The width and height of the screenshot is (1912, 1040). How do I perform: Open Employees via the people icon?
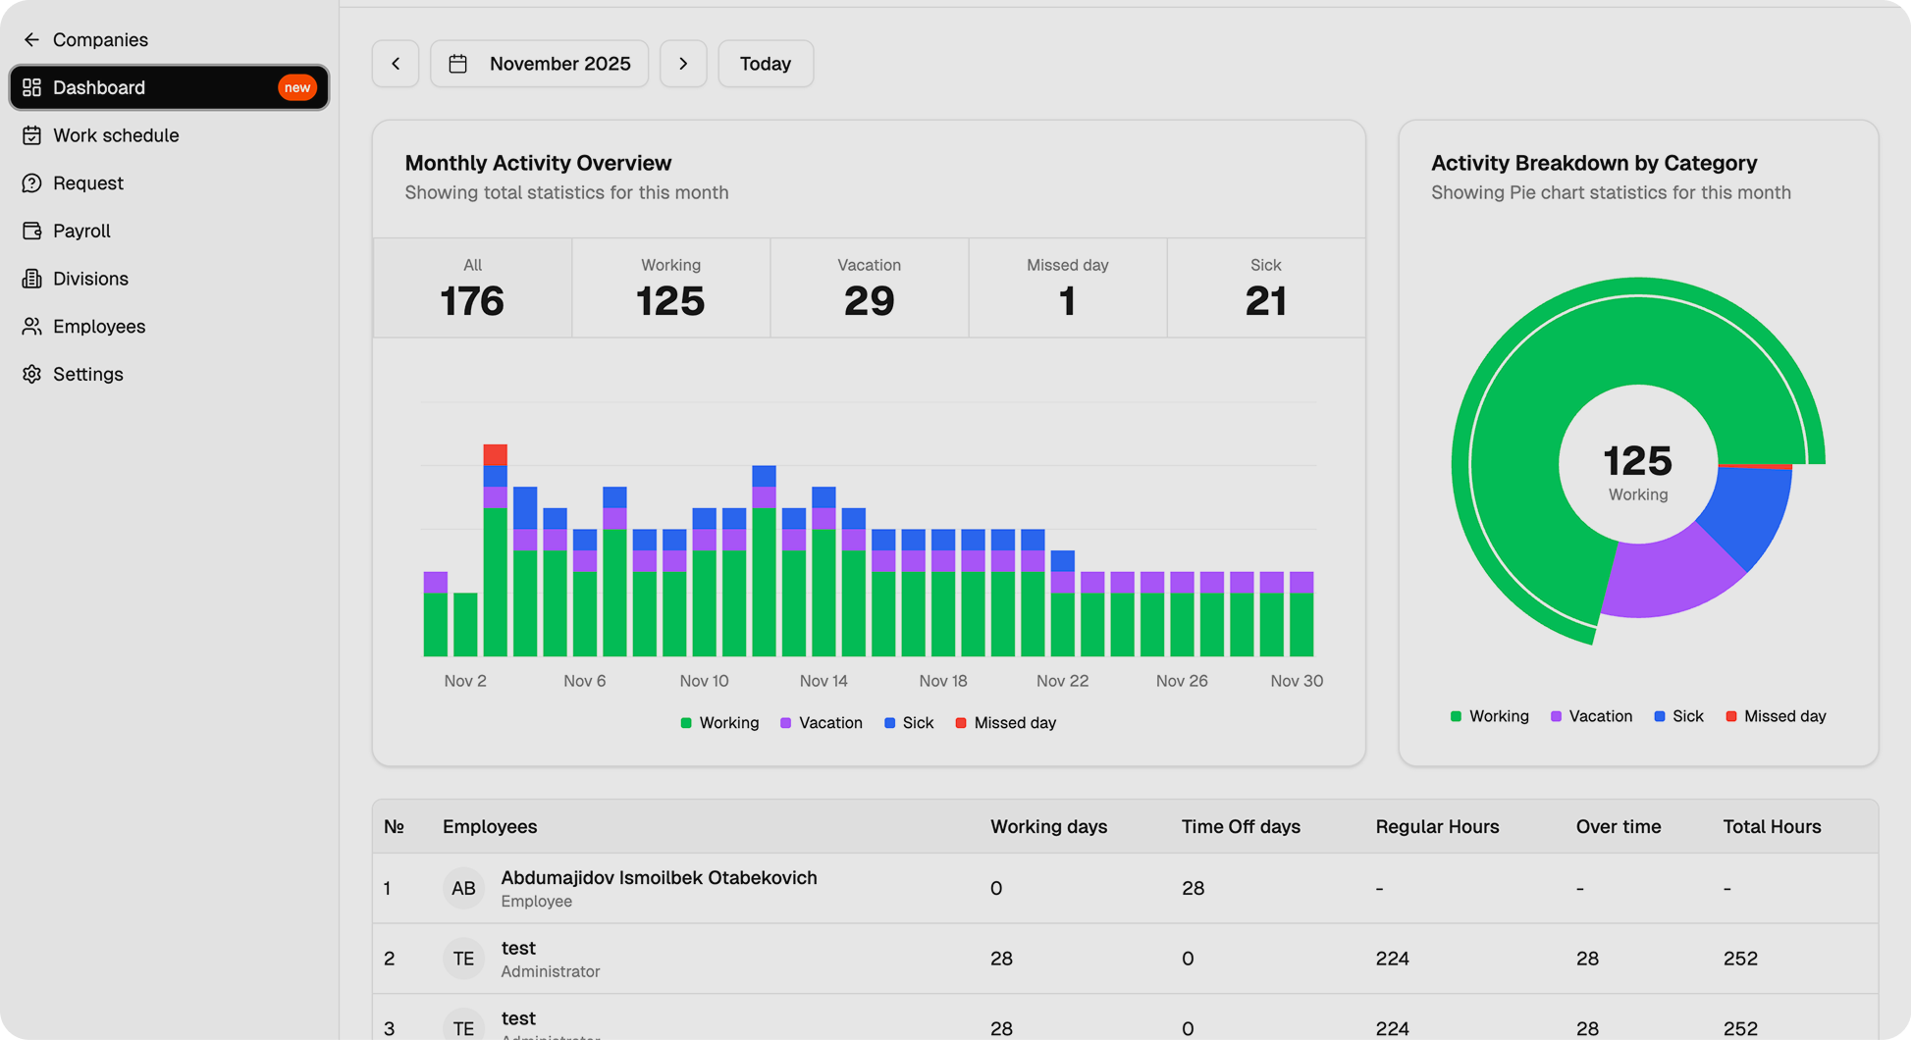[31, 327]
